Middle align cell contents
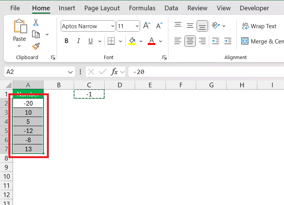The image size is (284, 205). [x=190, y=26]
